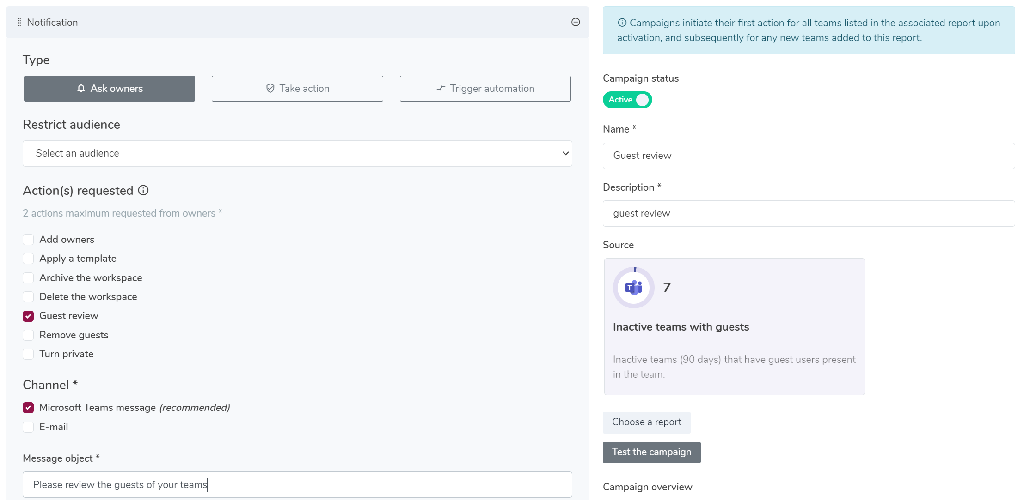Click the Microsoft Teams report icon
1024x500 pixels.
click(x=633, y=288)
